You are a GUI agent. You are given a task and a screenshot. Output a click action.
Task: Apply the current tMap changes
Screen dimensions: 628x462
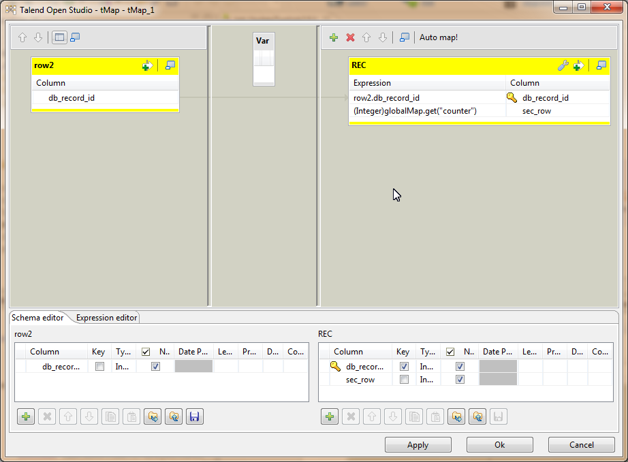(418, 444)
